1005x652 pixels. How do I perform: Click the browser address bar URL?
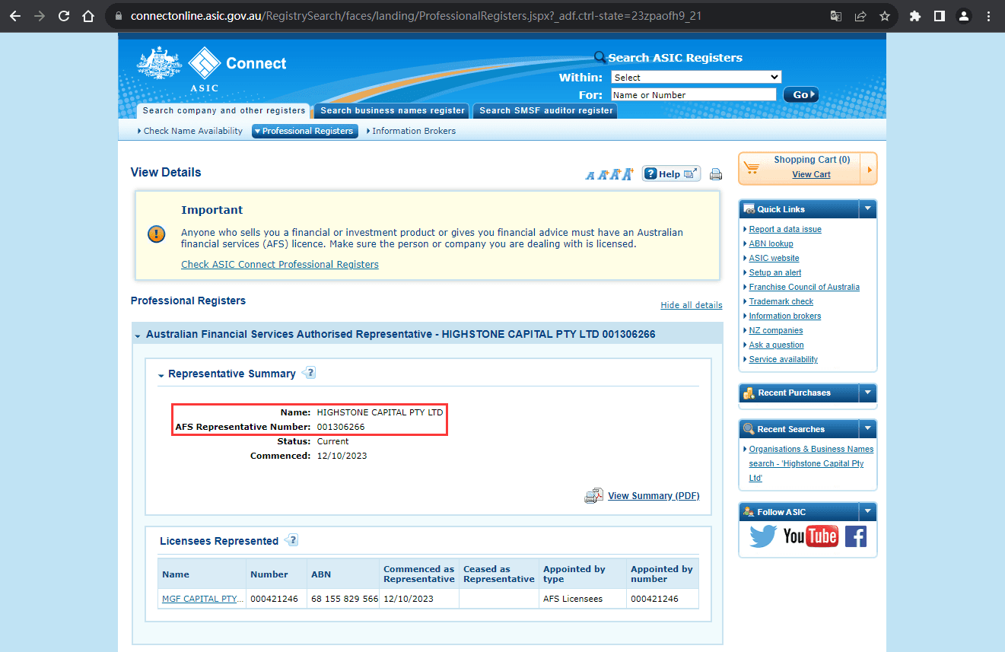(x=416, y=16)
